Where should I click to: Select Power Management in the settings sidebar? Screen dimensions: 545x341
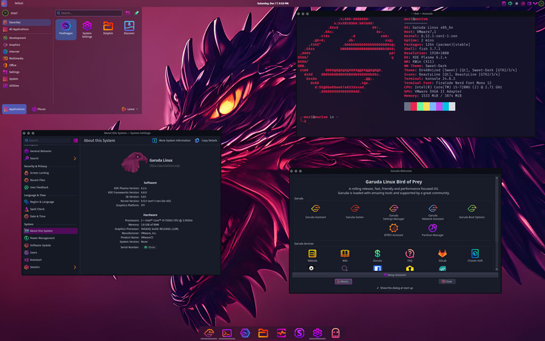42,238
